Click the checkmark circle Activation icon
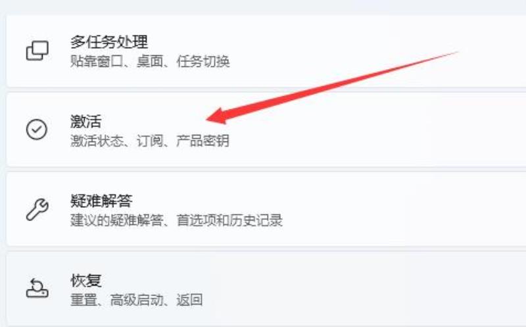This screenshot has height=327, width=526. pos(37,129)
